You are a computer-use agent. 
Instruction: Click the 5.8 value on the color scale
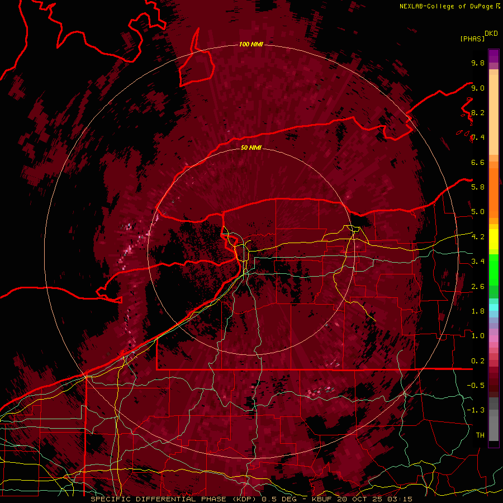pyautogui.click(x=478, y=187)
